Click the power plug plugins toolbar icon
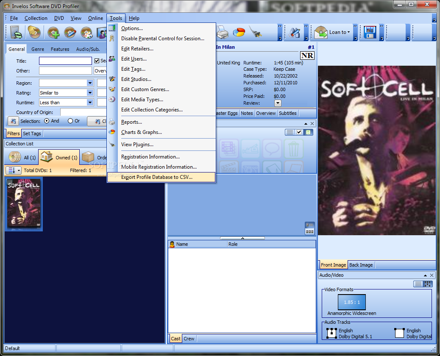440x356 pixels. click(x=256, y=33)
